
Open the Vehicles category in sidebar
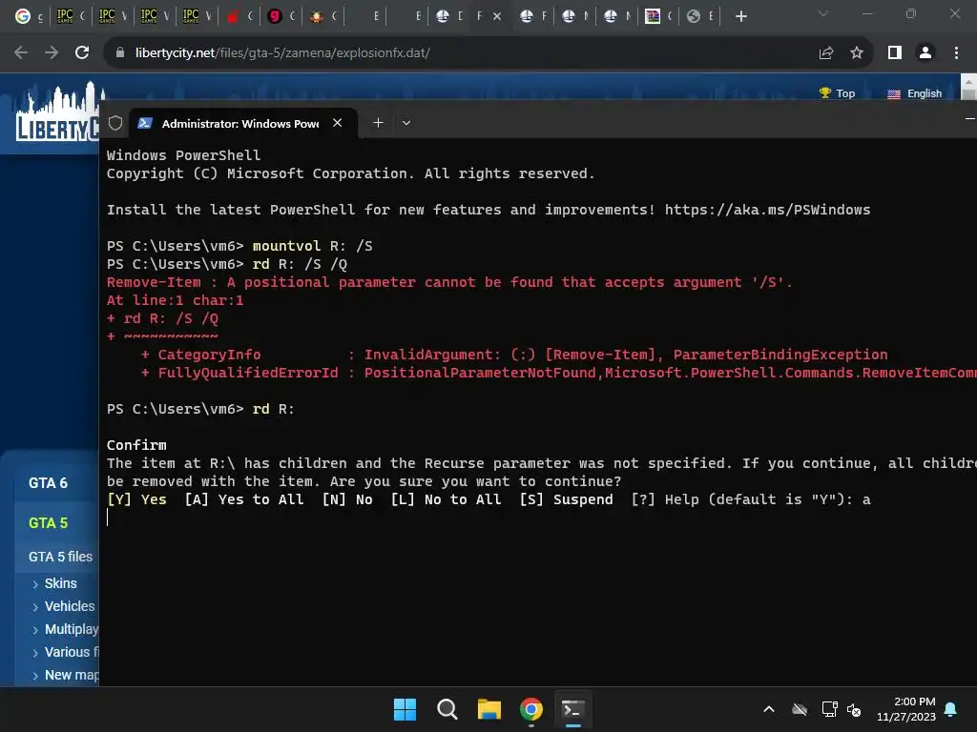click(x=70, y=606)
